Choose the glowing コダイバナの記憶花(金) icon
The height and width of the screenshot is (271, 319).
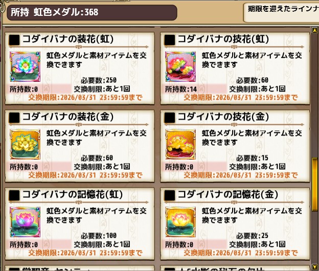coord(180,222)
